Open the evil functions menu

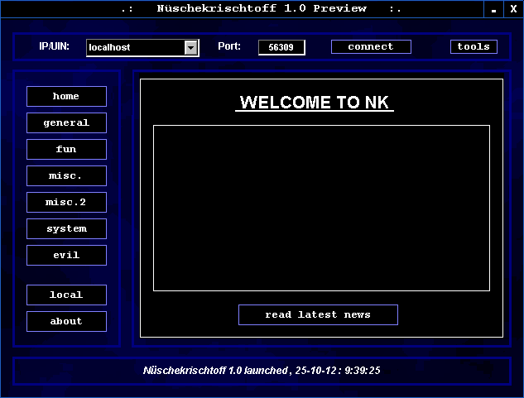tap(66, 256)
